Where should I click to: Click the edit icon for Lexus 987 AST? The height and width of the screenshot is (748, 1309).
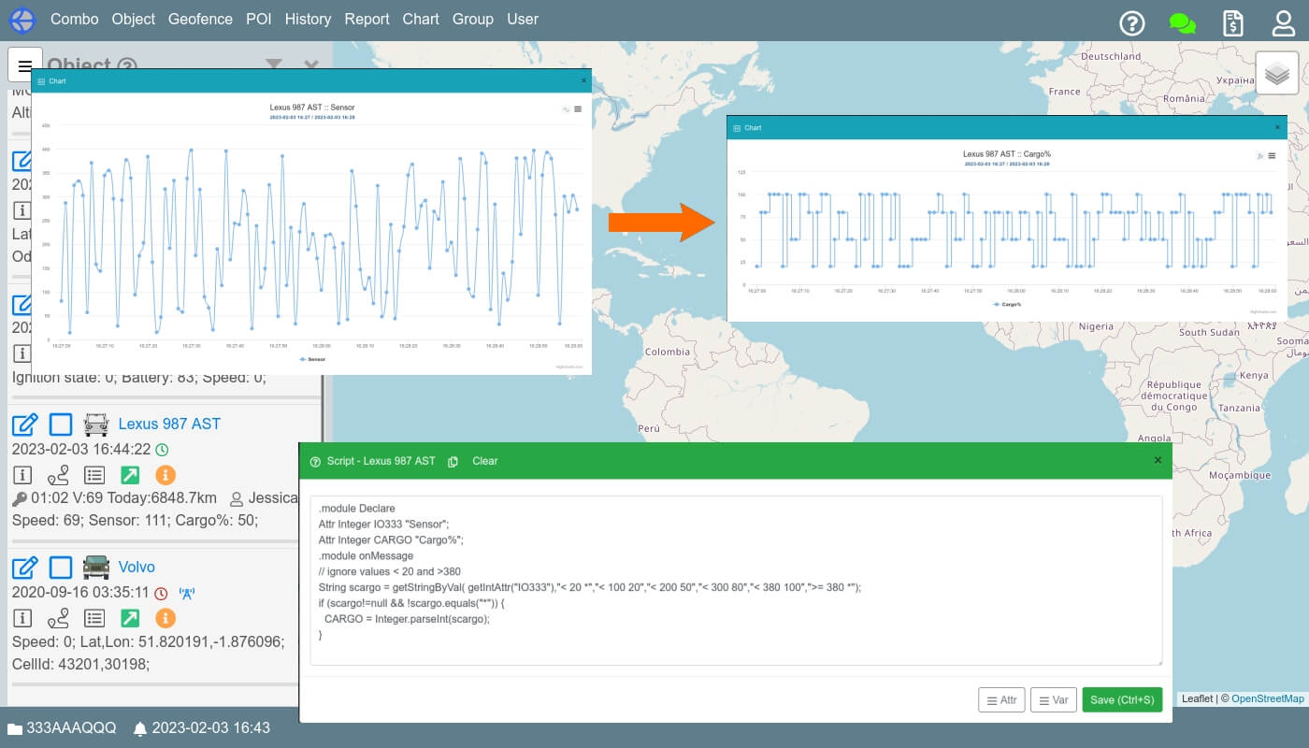point(24,424)
